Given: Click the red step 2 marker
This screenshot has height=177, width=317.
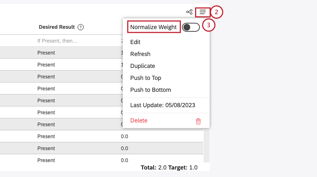Looking at the screenshot, I should [x=217, y=12].
